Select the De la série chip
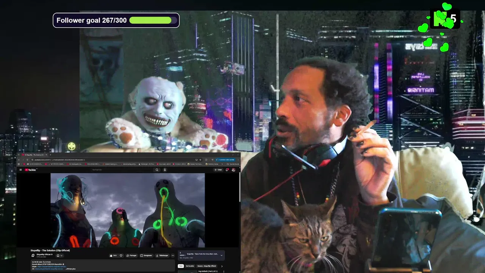 [190, 266]
